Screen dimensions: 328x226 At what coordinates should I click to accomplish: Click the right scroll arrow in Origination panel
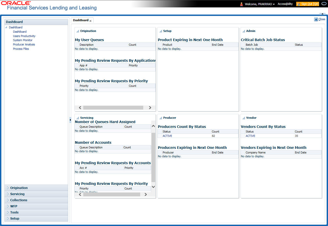150,108
